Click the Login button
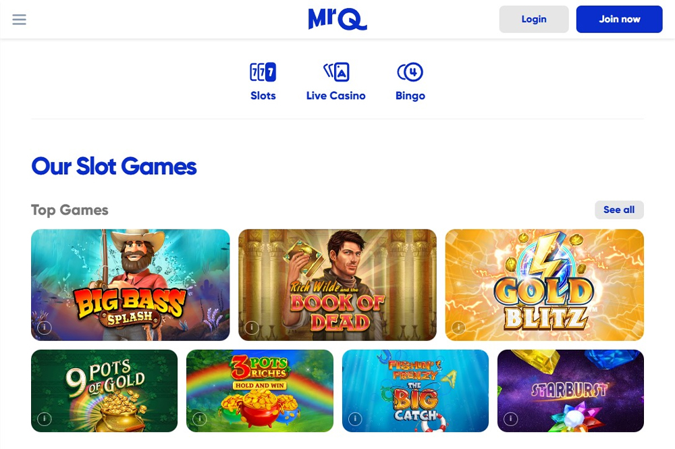 [x=534, y=19]
